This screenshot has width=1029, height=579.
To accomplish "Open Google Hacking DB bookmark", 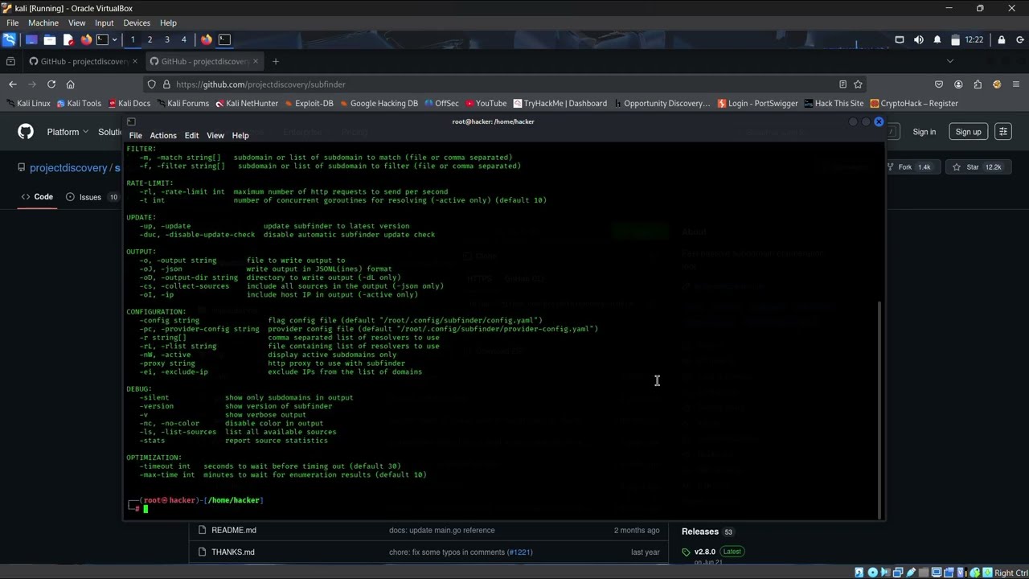I will click(x=379, y=103).
